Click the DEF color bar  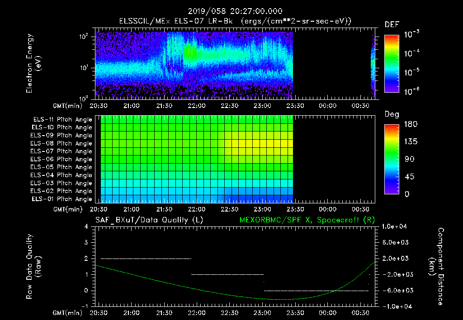click(x=392, y=64)
